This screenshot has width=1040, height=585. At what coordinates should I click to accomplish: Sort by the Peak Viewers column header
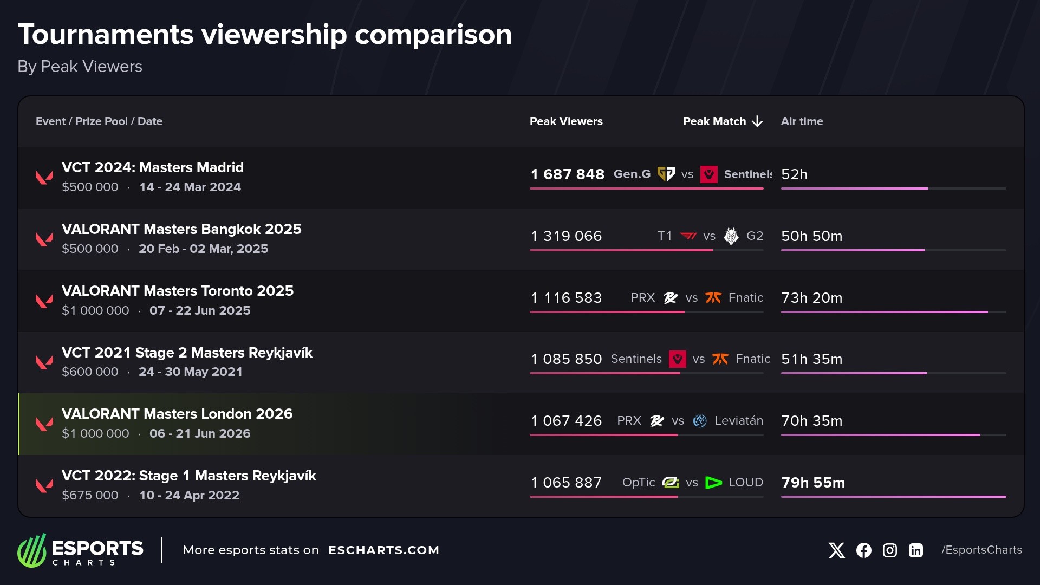tap(566, 121)
